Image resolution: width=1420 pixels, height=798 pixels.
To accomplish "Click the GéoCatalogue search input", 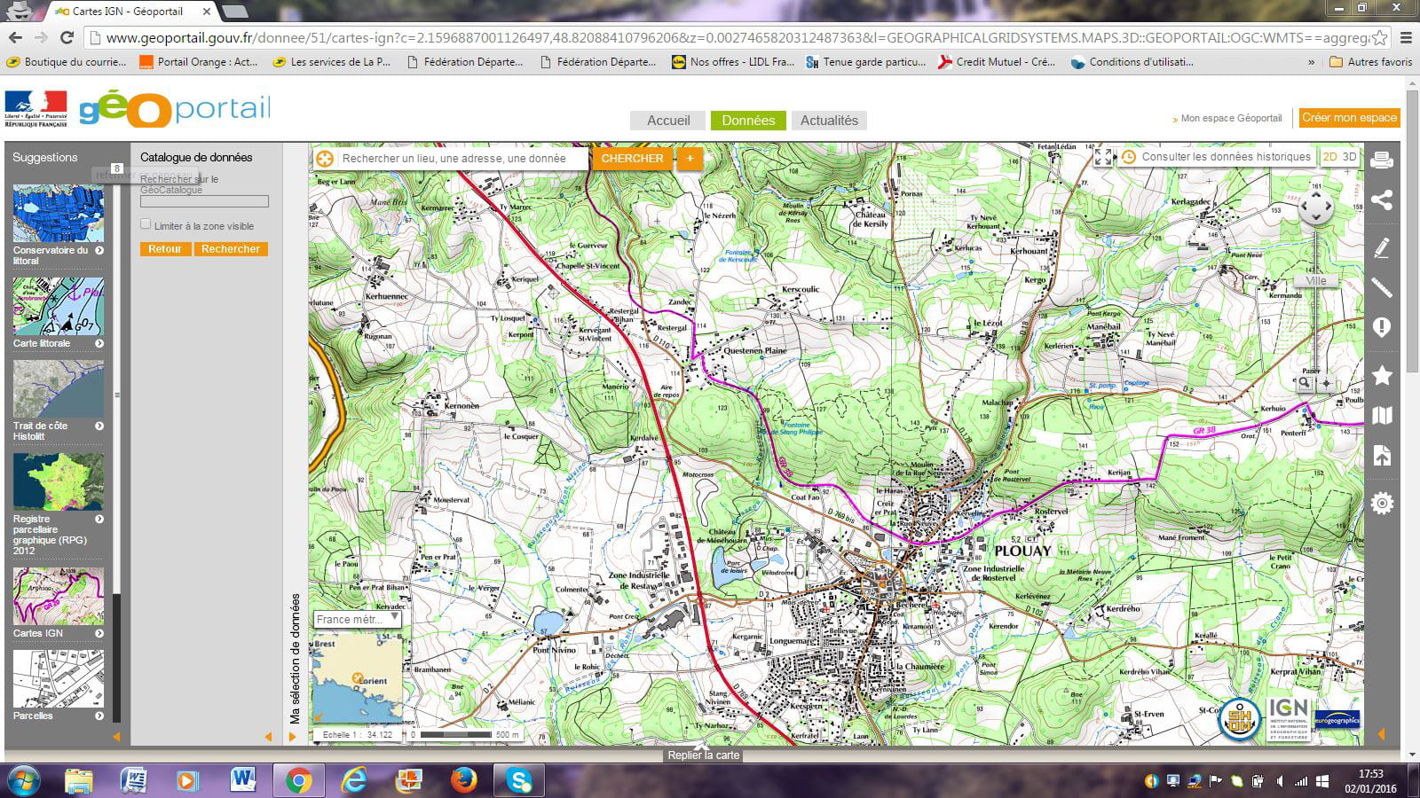I will 204,202.
